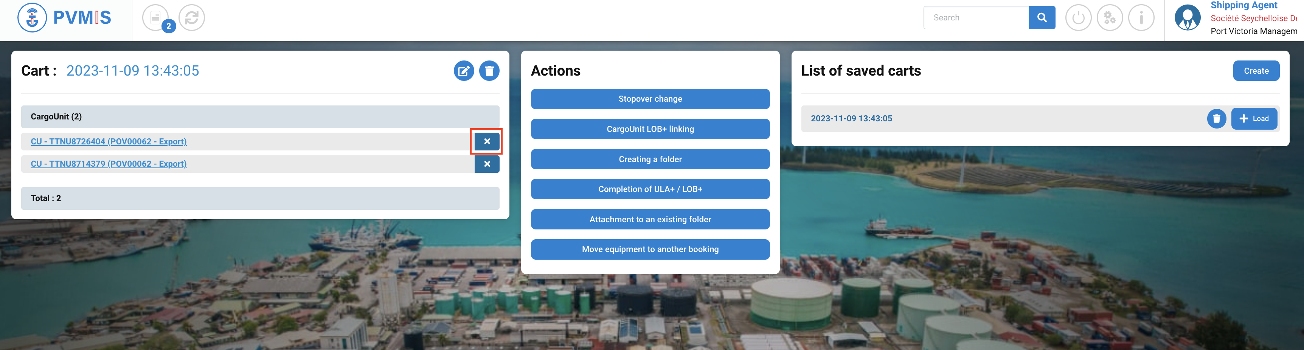Image resolution: width=1304 pixels, height=350 pixels.
Task: Delete the current cart using trash icon
Action: (x=489, y=71)
